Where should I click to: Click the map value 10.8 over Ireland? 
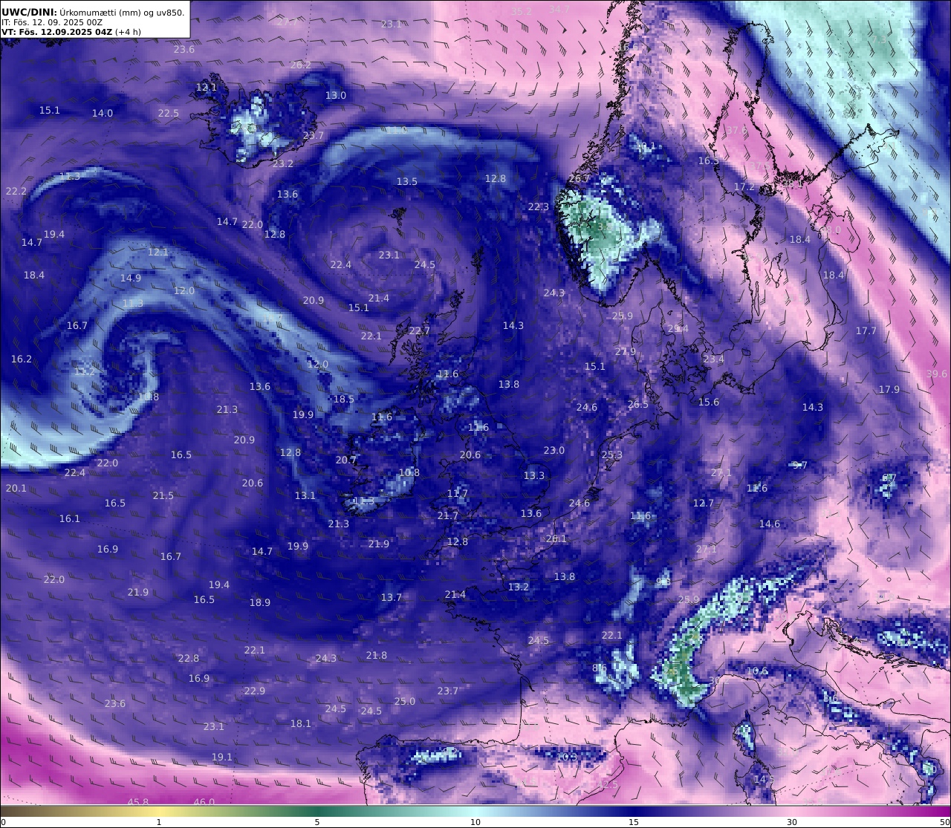click(409, 473)
